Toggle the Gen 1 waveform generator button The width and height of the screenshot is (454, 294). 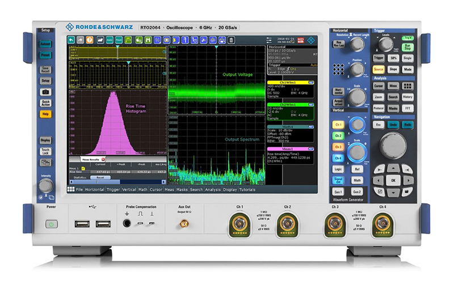pos(338,191)
